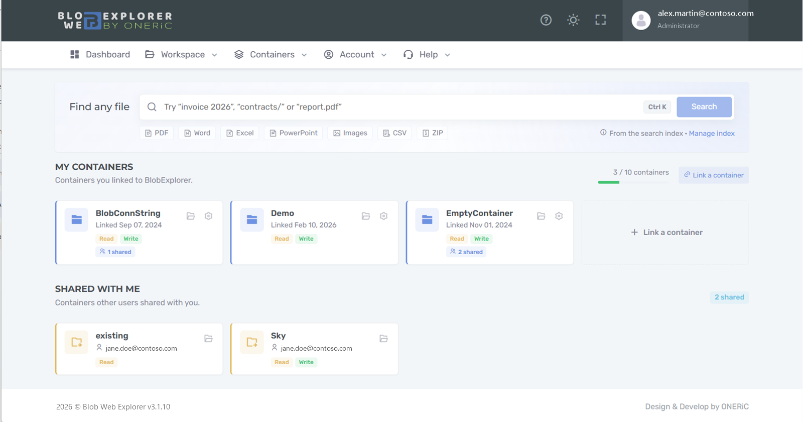Toggle the Excel file type filter
803x422 pixels.
(240, 133)
